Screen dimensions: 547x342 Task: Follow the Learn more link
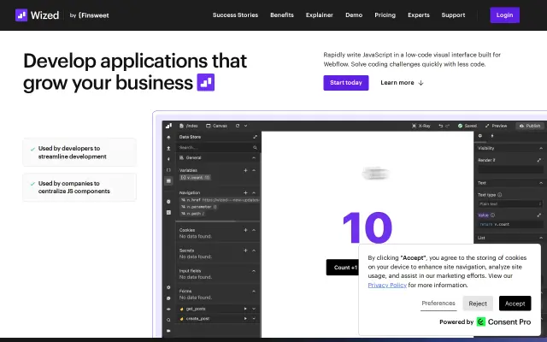(402, 83)
